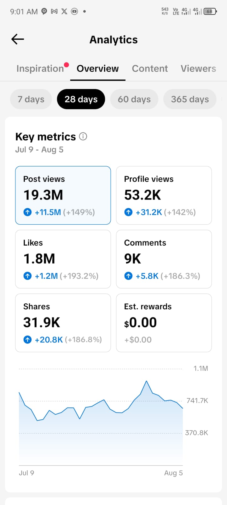Tap the back arrow icon
Screen dimensions: 227x505
18,39
